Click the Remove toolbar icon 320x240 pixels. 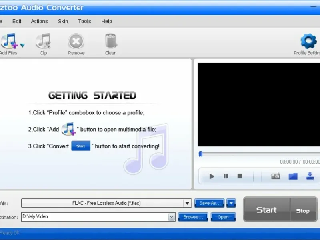point(76,41)
